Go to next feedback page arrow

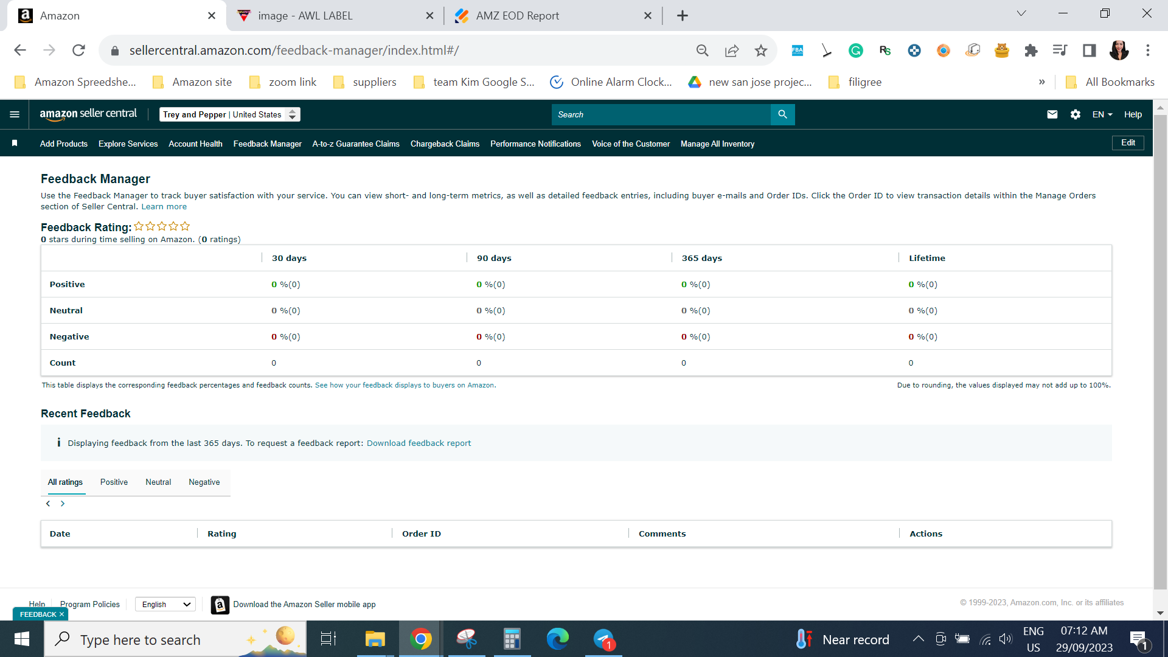click(x=63, y=504)
